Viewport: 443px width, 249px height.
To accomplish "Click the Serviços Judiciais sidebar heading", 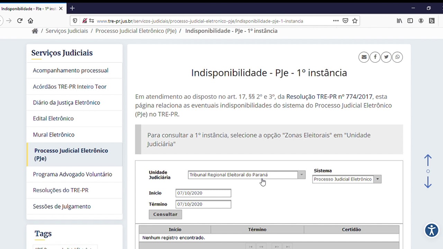I will point(62,53).
